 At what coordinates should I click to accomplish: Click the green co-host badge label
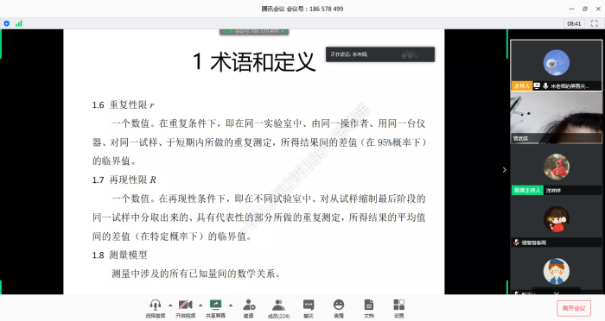point(527,190)
